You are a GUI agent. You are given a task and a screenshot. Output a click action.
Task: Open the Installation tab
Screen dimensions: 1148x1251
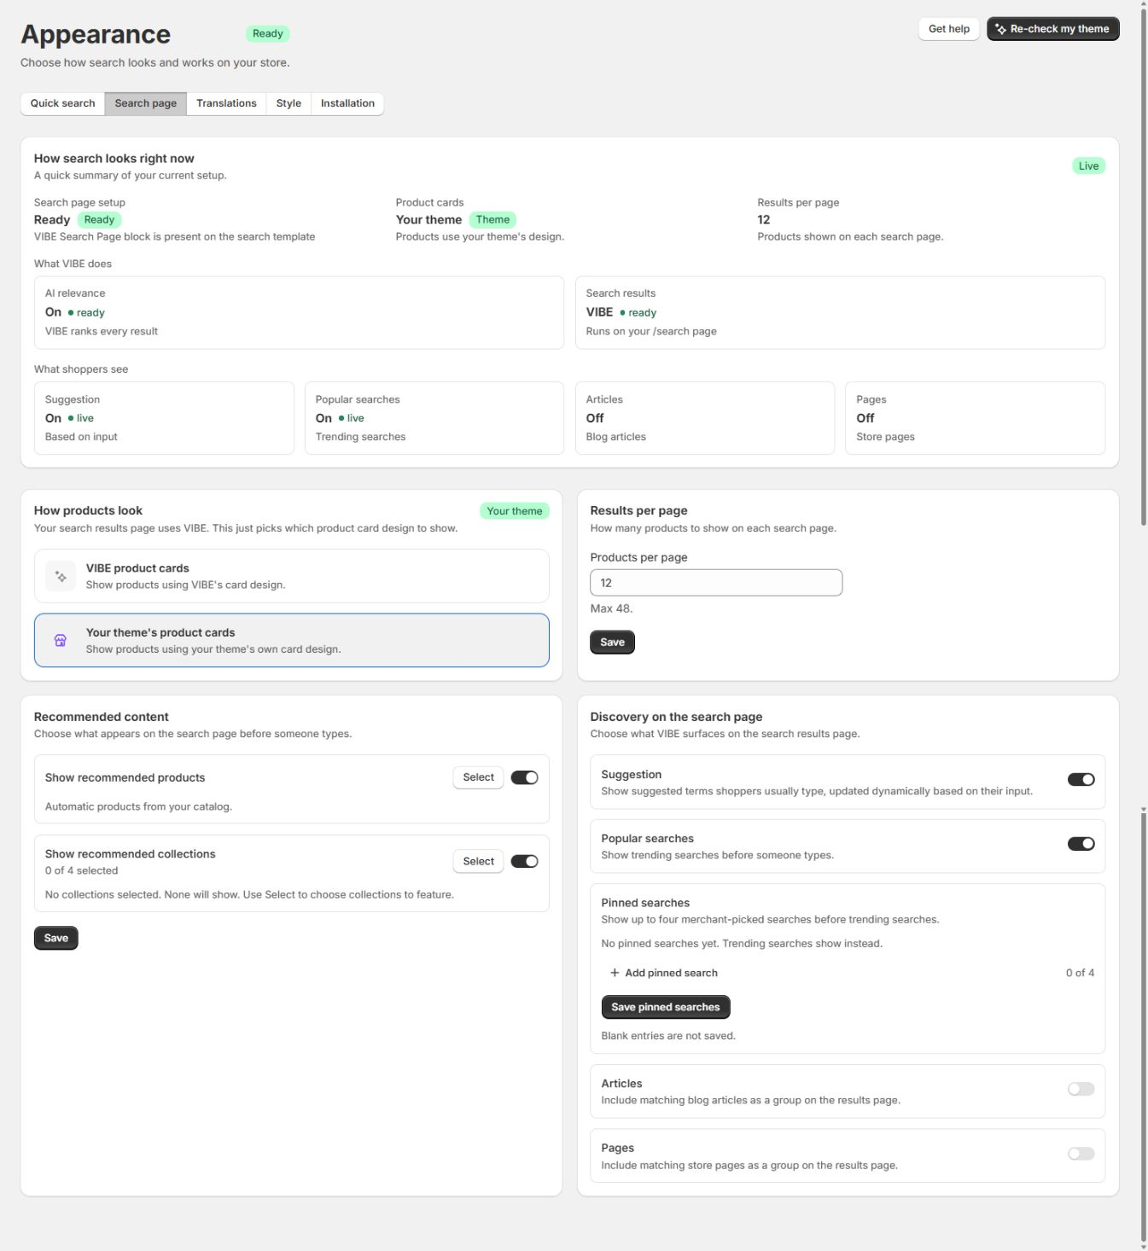click(347, 103)
